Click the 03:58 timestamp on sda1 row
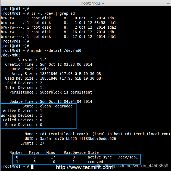The height and width of the screenshot is (171, 171). [x=100, y=23]
